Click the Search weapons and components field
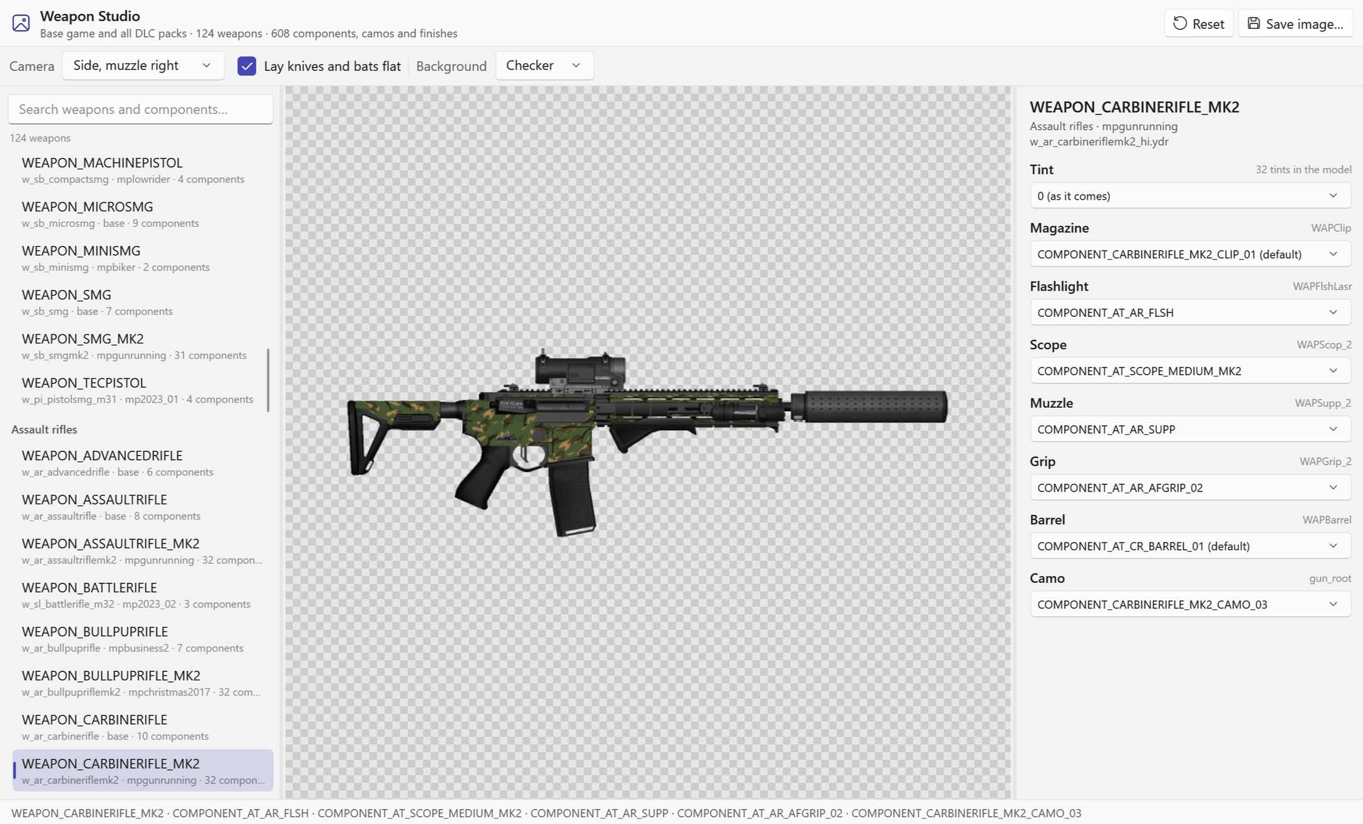 coord(140,109)
